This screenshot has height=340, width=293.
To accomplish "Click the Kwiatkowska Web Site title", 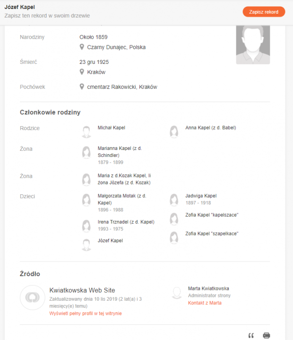I will [x=82, y=290].
